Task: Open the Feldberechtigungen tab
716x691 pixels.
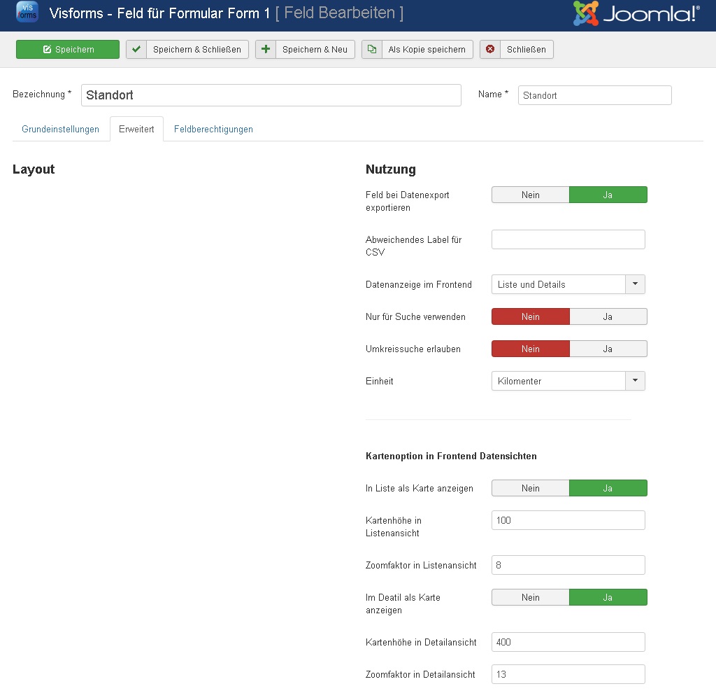Action: point(213,130)
